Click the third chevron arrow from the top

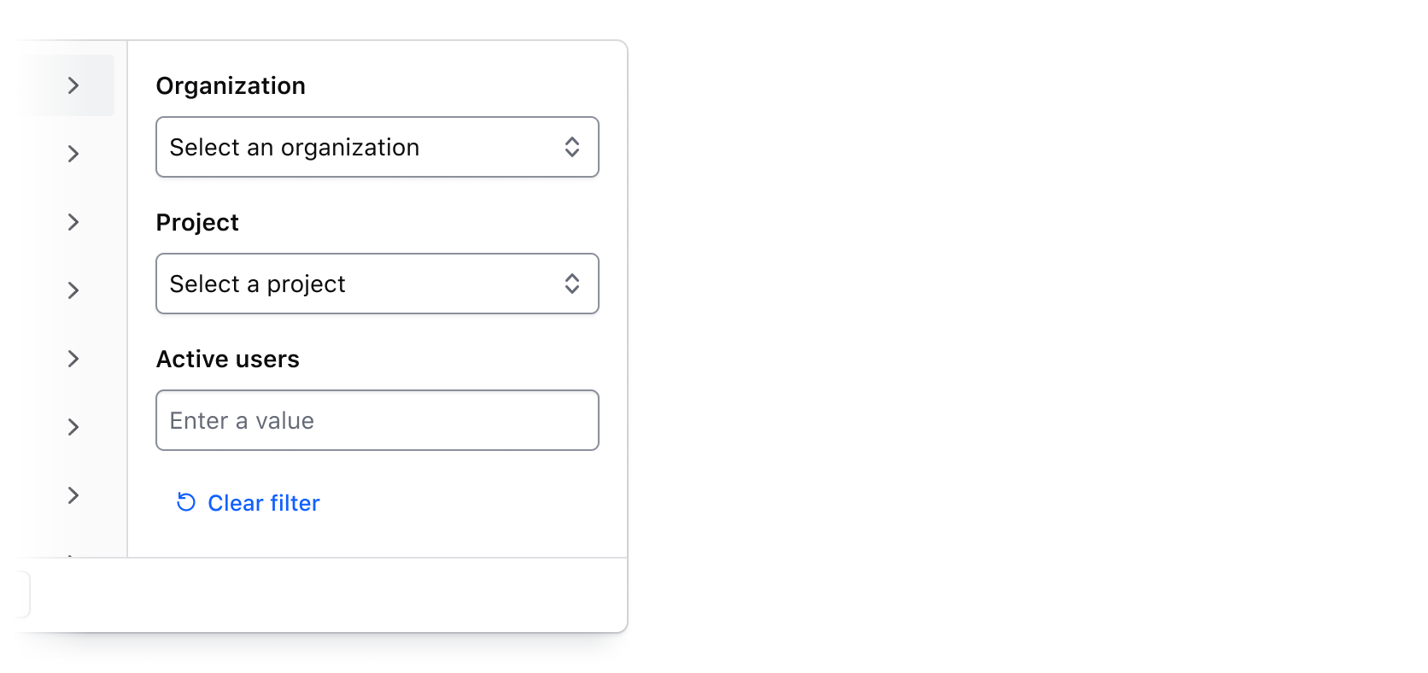(x=73, y=222)
